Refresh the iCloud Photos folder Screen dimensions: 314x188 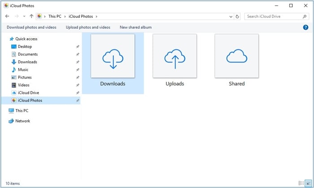(237, 17)
